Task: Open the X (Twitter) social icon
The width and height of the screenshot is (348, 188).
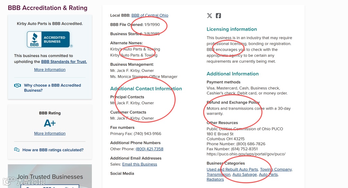Action: pos(209,15)
